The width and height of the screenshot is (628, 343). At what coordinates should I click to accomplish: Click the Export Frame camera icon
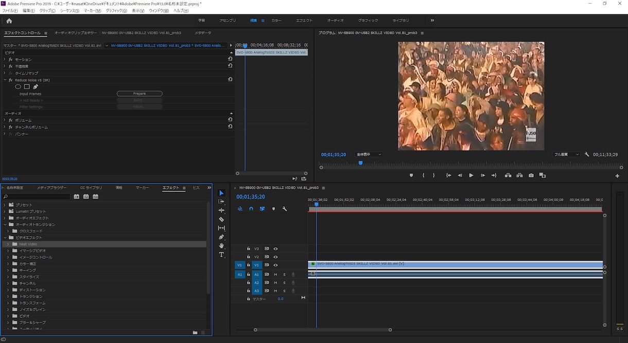(x=531, y=175)
